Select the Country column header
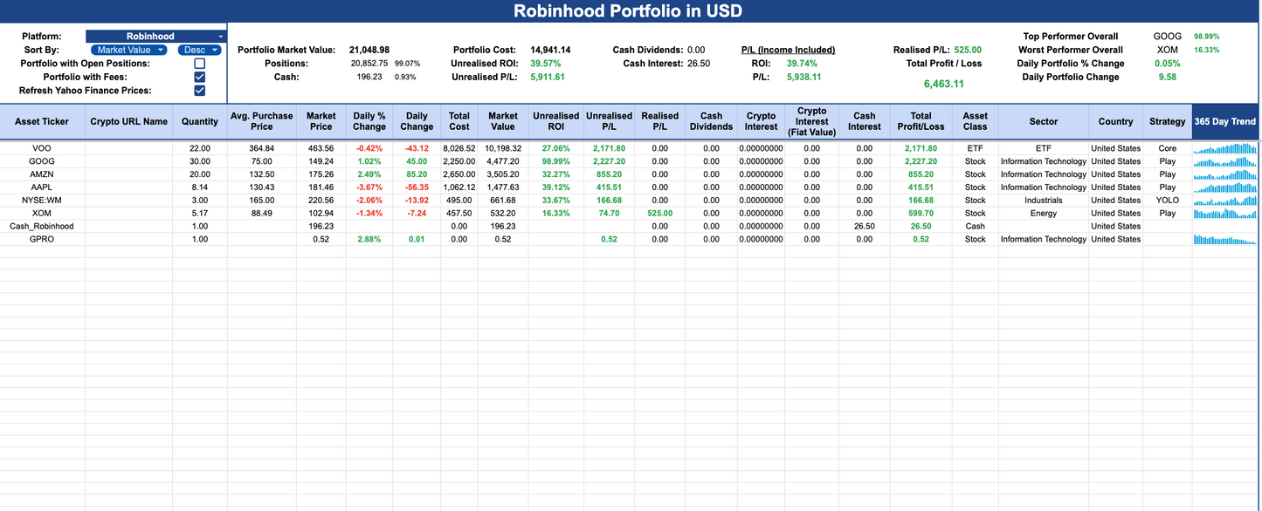 click(x=1115, y=121)
